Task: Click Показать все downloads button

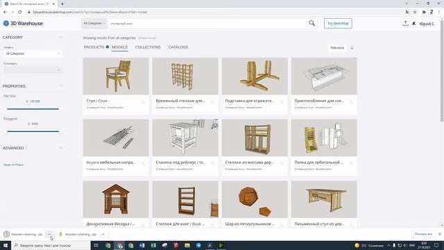Action: point(423,234)
